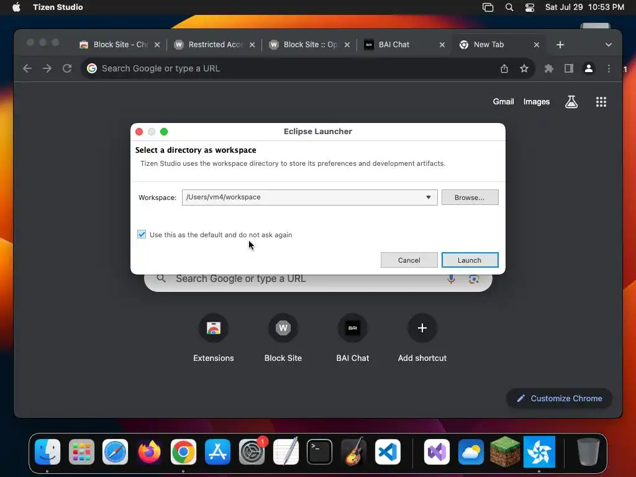Open the Block Site shortcut tile
This screenshot has height=477, width=636.
283,337
